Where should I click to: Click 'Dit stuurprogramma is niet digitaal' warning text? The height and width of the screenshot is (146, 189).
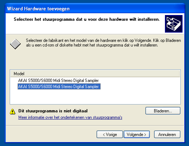pyautogui.click(x=53, y=111)
